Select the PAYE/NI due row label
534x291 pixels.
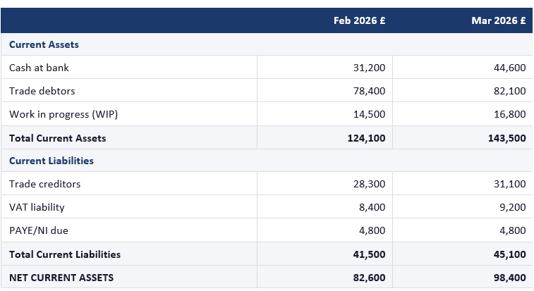pos(39,230)
